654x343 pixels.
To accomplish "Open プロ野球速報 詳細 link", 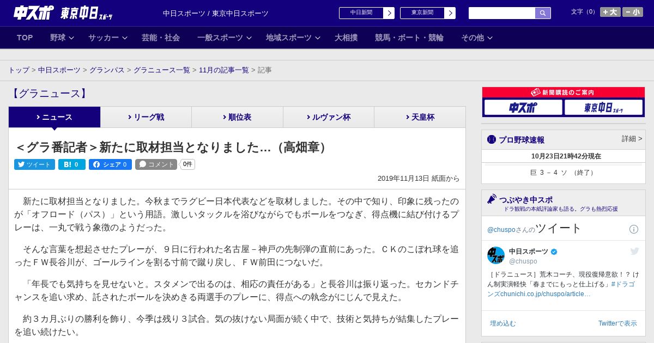I will click(632, 139).
